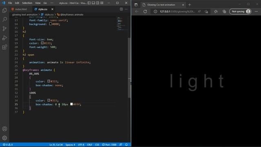The width and height of the screenshot is (261, 147).
Task: Click the Read aloud icon in address bar
Action: click(x=199, y=11)
